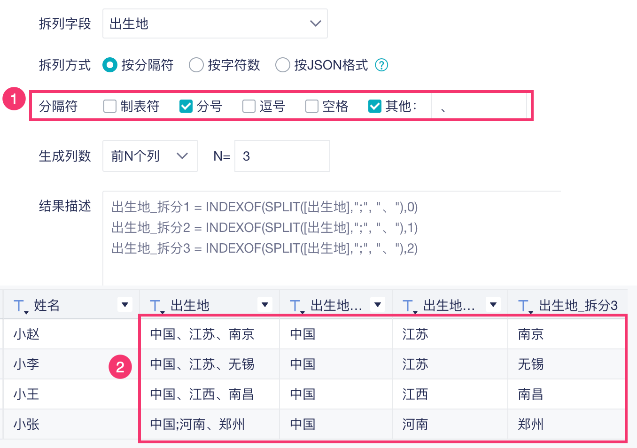Select the cell 中国、江西、南昌
The image size is (637, 448).
[x=210, y=394]
